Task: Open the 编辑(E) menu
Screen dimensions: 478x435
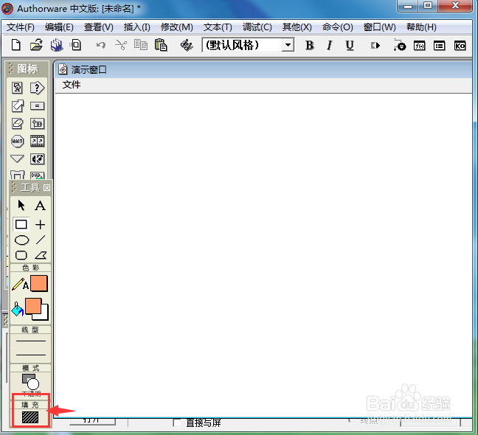Action: [59, 27]
